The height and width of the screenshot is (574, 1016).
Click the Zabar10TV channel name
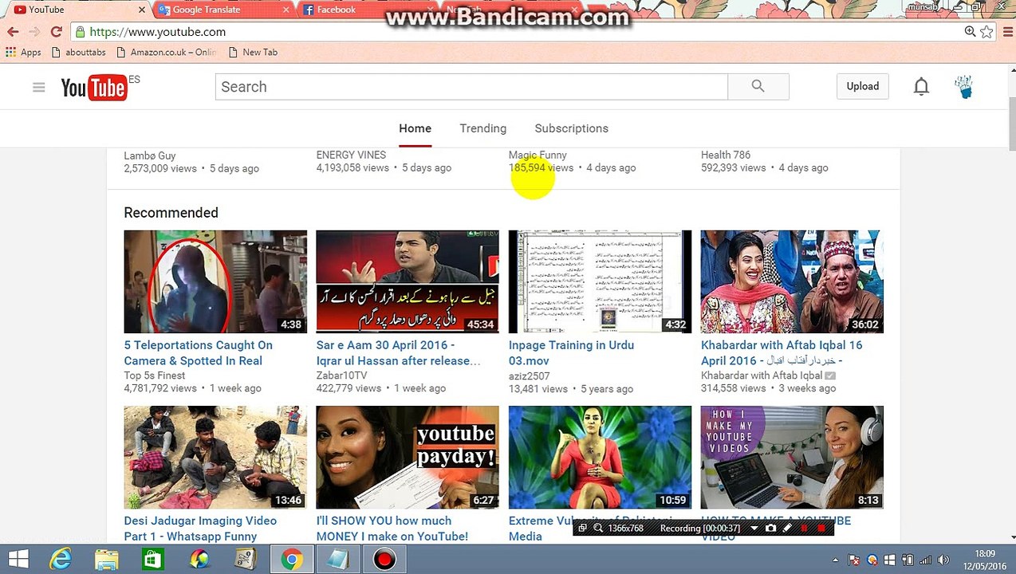(x=341, y=375)
